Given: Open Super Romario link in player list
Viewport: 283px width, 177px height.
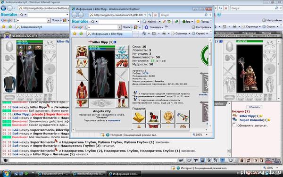Looking at the screenshot, I should 251,120.
